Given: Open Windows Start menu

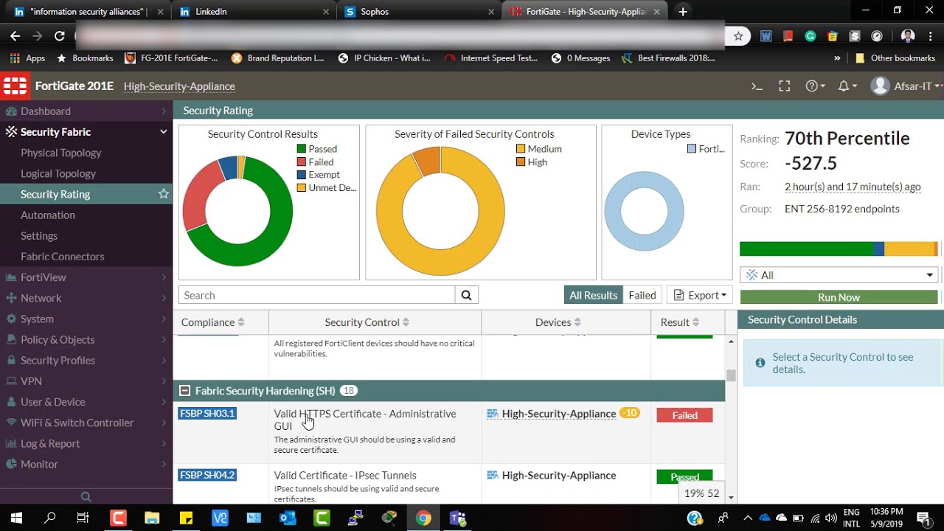Looking at the screenshot, I should point(16,518).
